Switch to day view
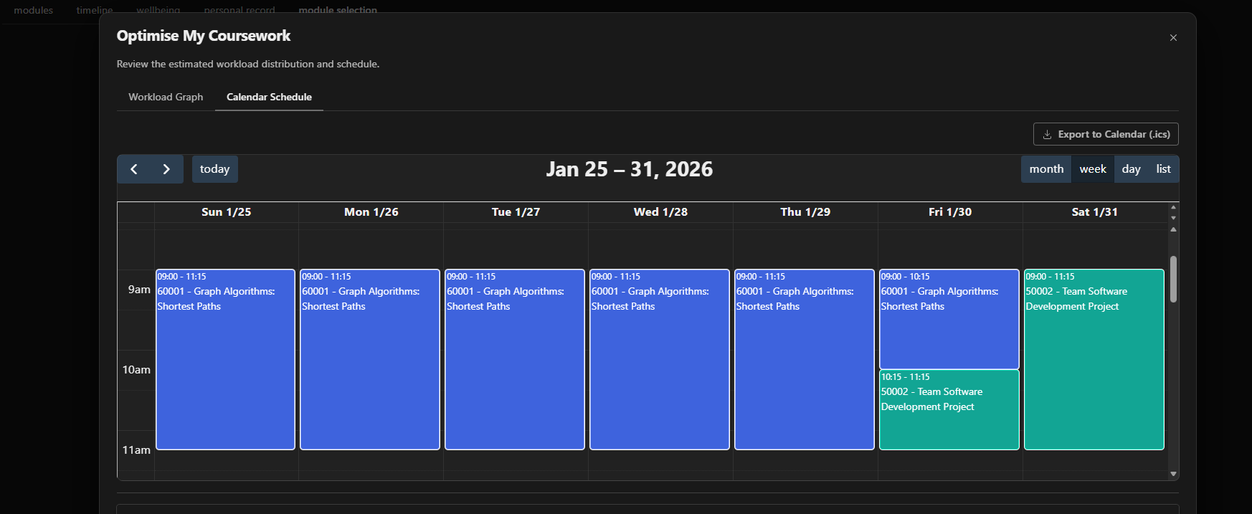The width and height of the screenshot is (1252, 514). [x=1131, y=169]
